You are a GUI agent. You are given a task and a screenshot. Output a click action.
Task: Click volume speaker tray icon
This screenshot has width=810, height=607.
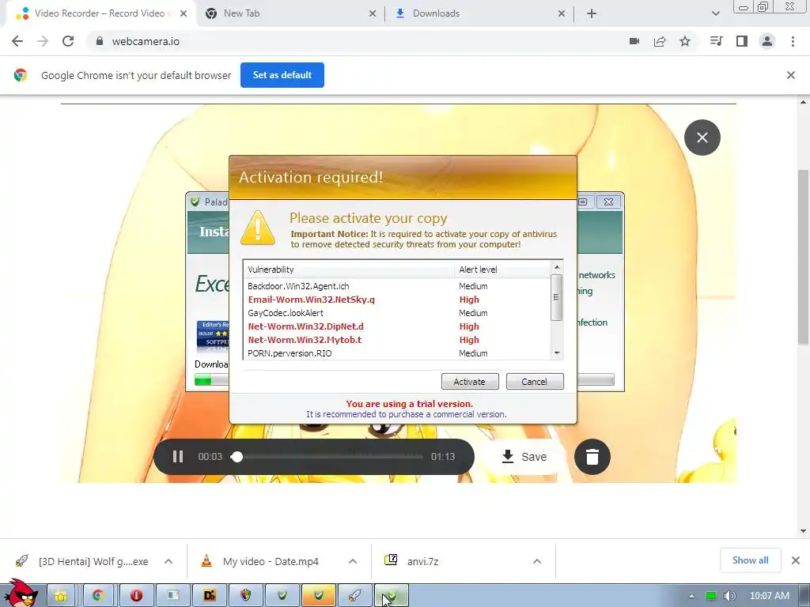tap(729, 596)
